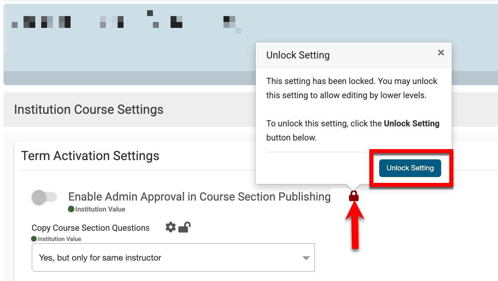Click the red locked padlock icon

pyautogui.click(x=354, y=196)
